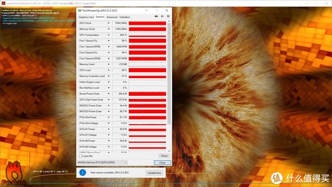This screenshot has height=187, width=332.
Task: Click the FurMark flame logo
Action: (x=13, y=173)
